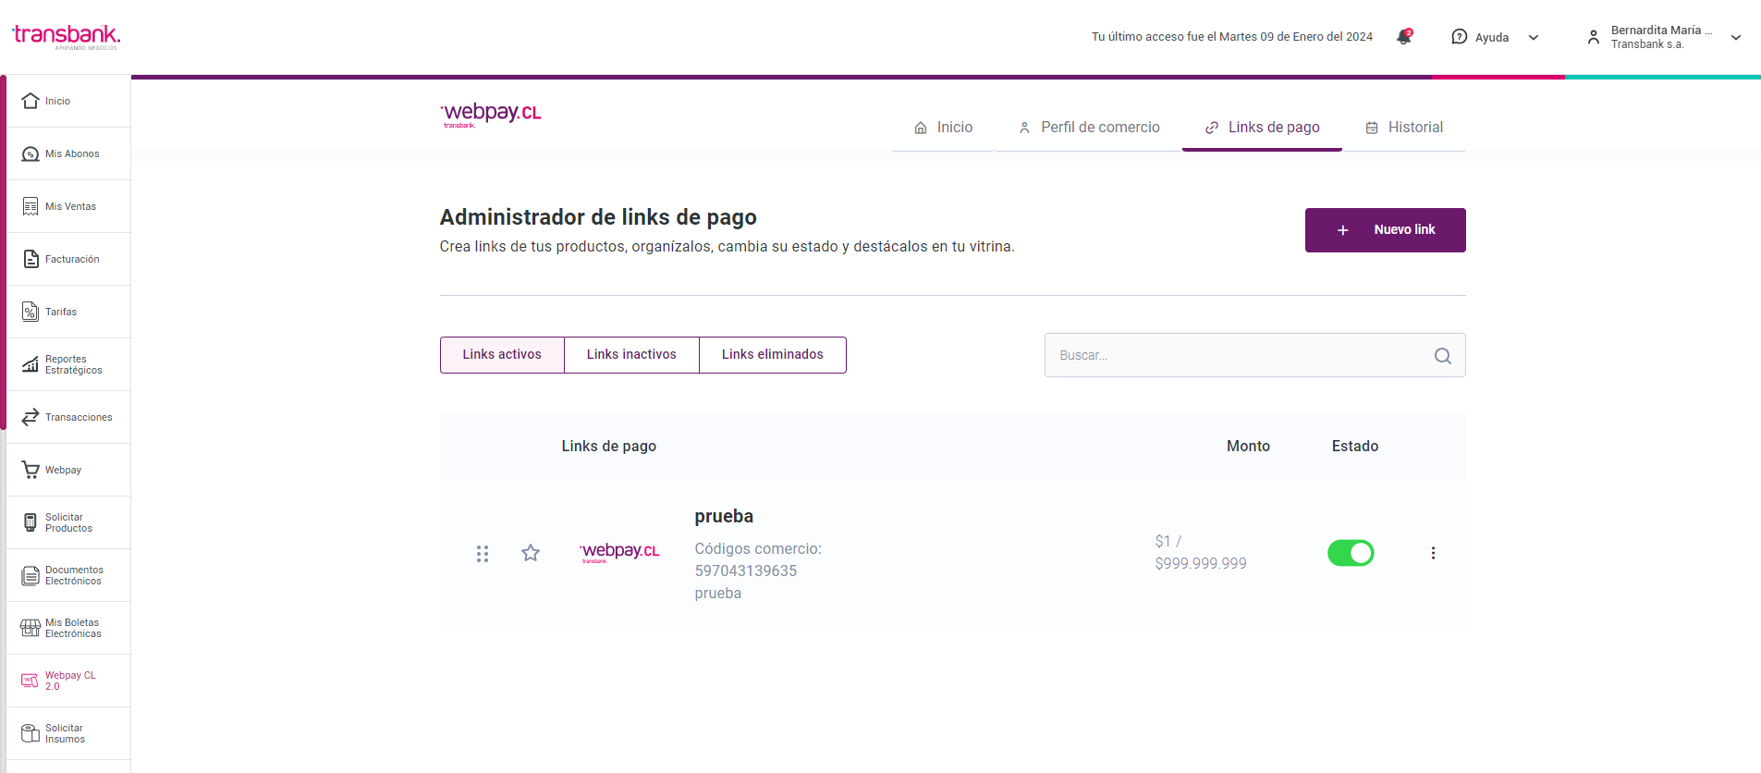Select the Links de pago tab
The width and height of the screenshot is (1761, 773).
pyautogui.click(x=1262, y=128)
